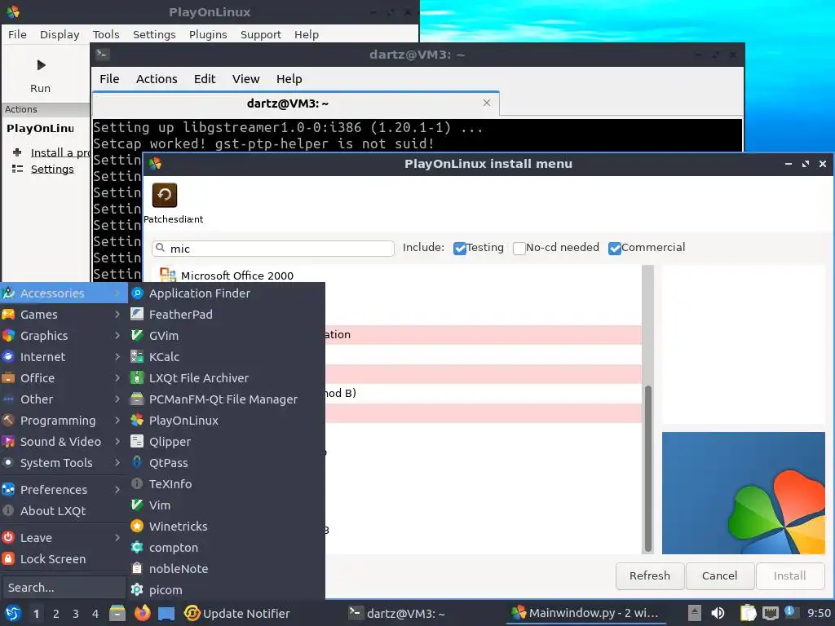Click Lock Screen in the menu
835x626 pixels.
point(63,559)
